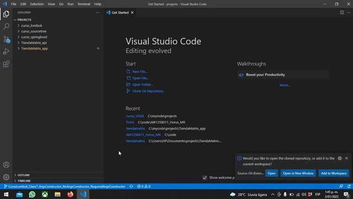Open the Edit menu

(23, 4)
